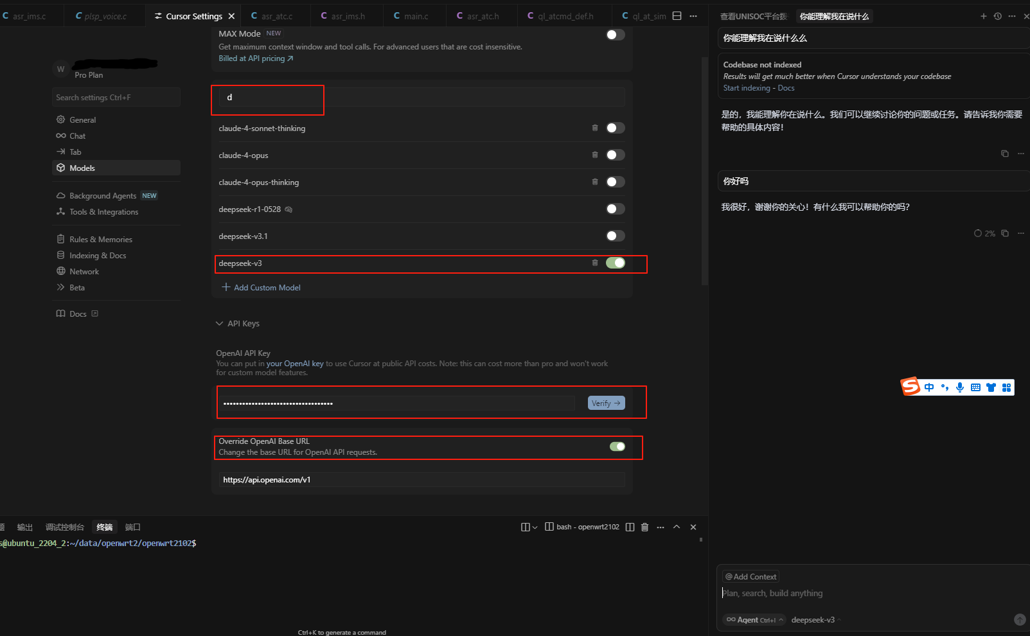Kill the bash terminal with trash icon

(x=645, y=527)
